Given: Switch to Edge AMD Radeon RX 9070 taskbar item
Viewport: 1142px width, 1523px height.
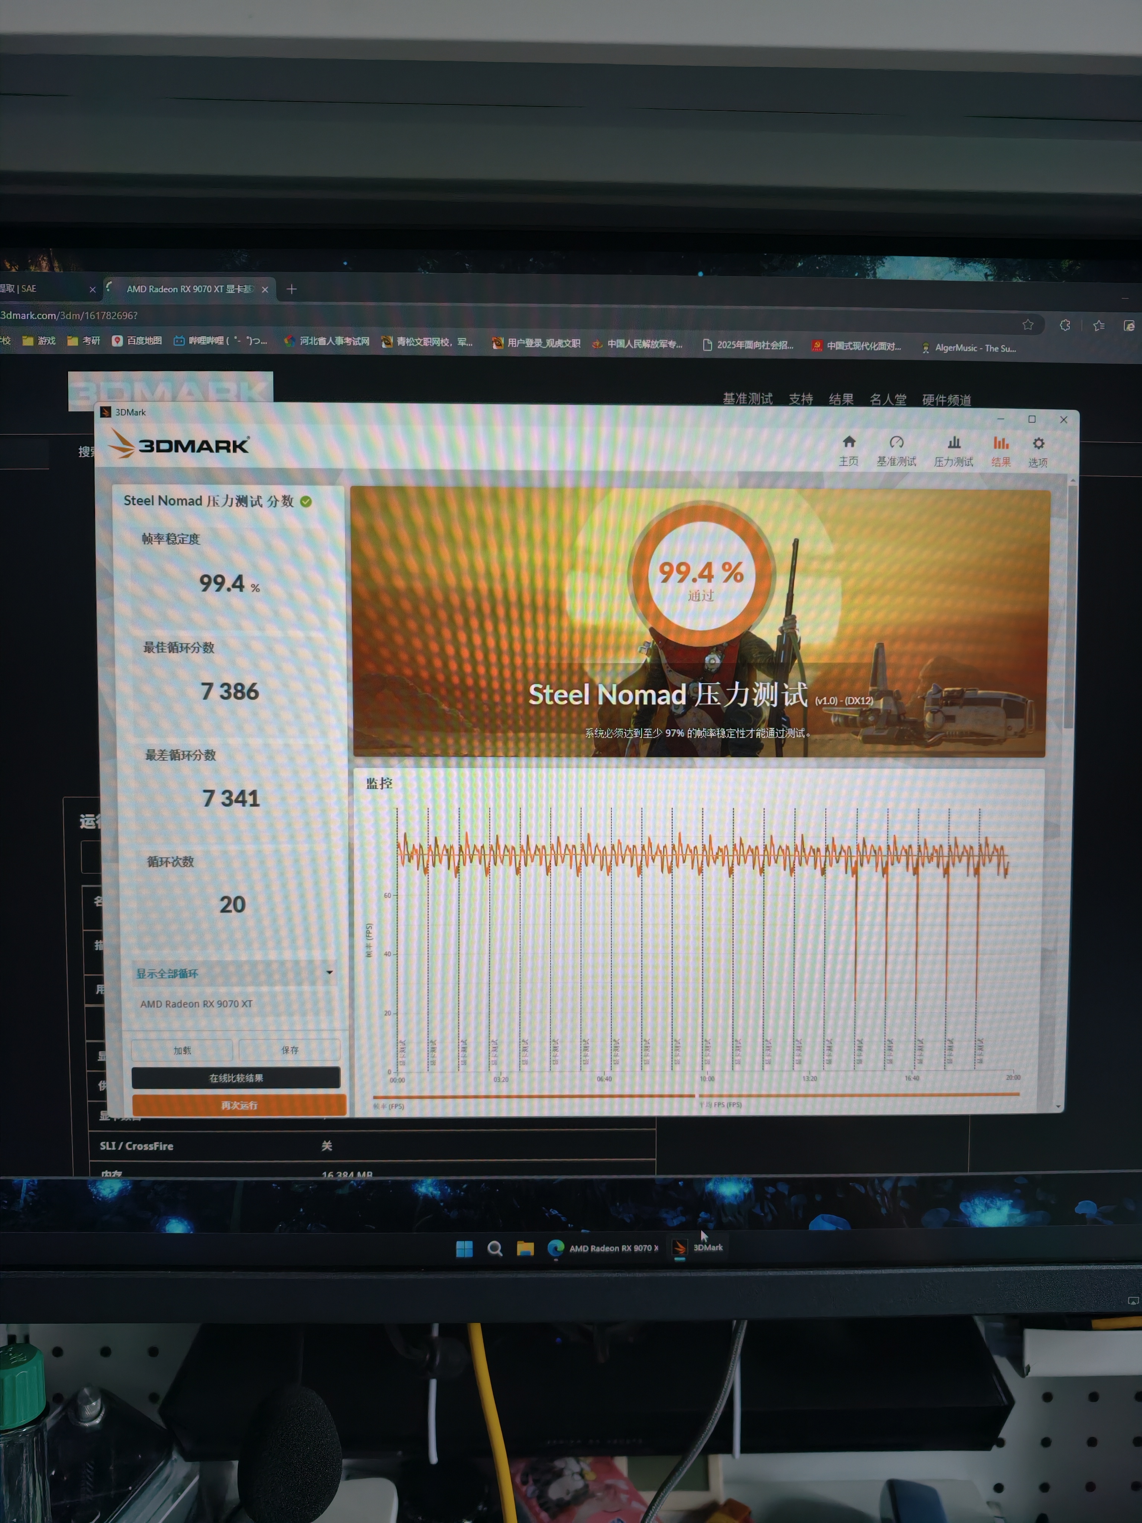Looking at the screenshot, I should coord(603,1248).
